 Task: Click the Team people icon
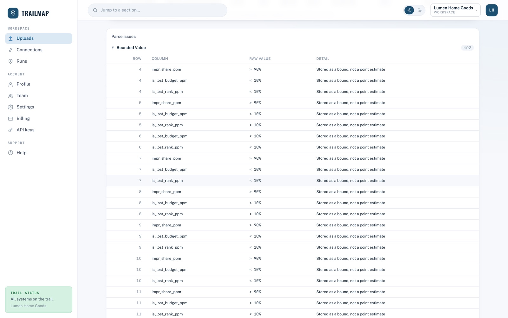pyautogui.click(x=10, y=96)
